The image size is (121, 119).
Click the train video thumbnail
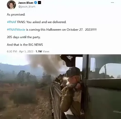click(x=60, y=87)
